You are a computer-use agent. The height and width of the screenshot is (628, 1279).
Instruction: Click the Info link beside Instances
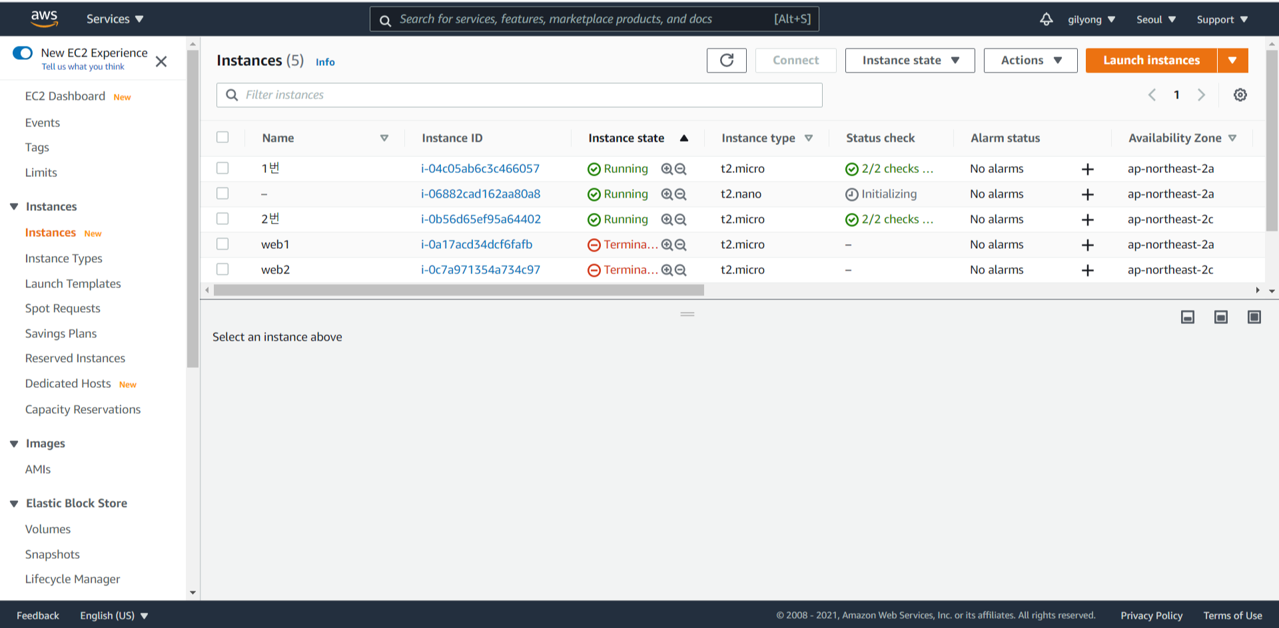pyautogui.click(x=325, y=62)
